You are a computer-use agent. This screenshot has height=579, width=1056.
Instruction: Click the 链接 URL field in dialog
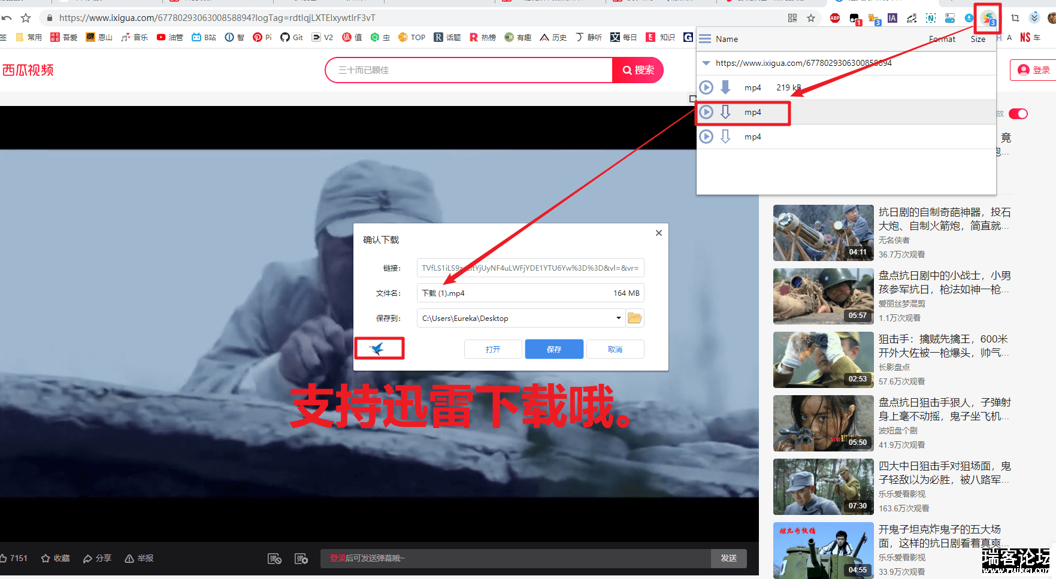point(530,268)
